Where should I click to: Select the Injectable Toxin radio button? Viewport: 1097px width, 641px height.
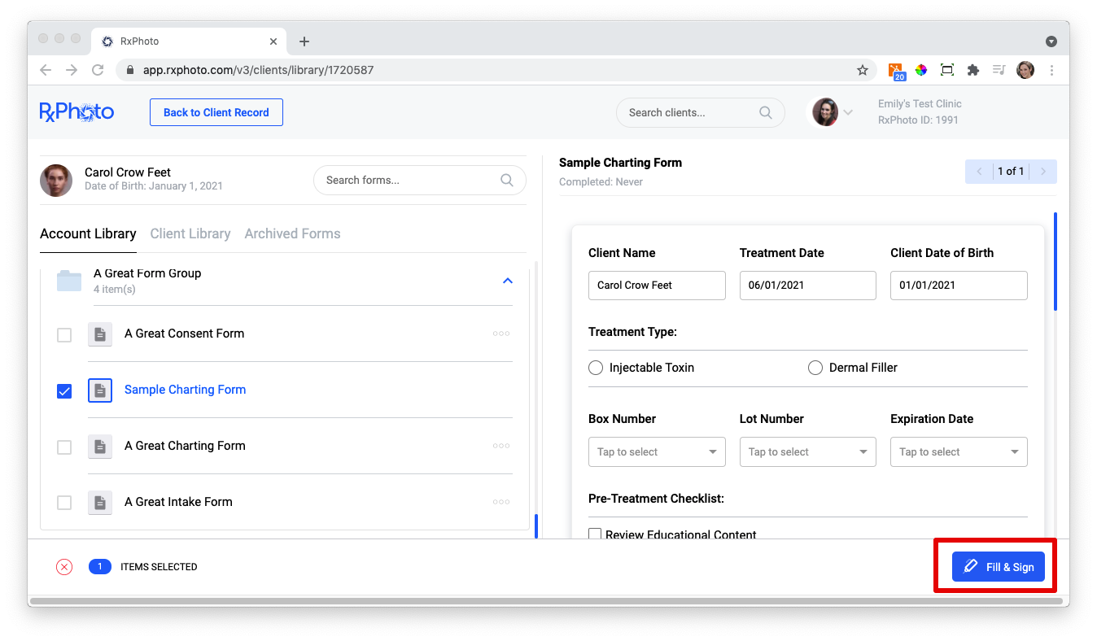tap(596, 368)
